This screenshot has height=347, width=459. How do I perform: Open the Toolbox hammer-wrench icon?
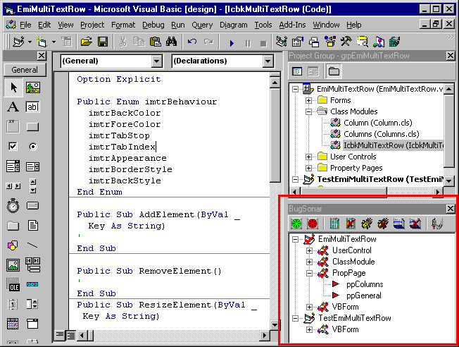coord(346,42)
